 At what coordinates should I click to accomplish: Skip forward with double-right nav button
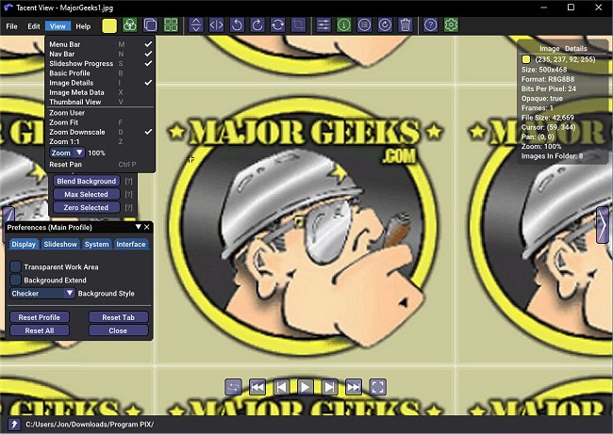click(354, 387)
